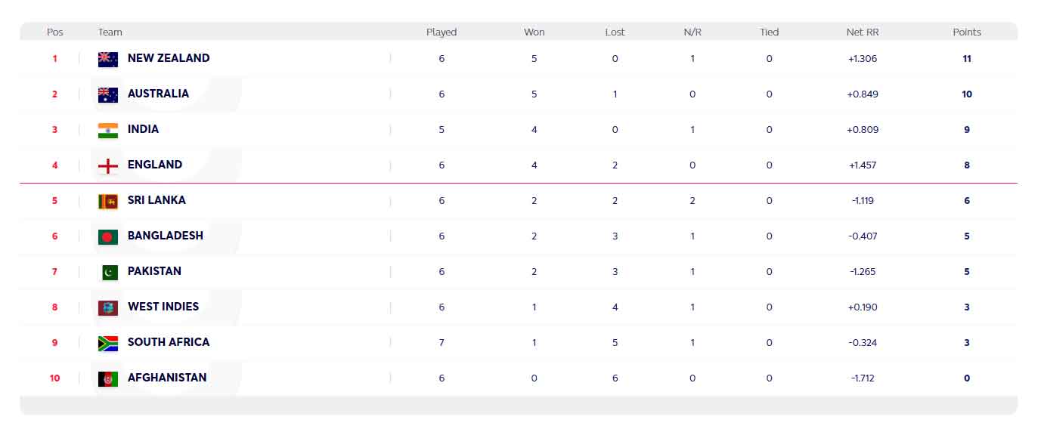Select the AFGHANISTAN team name
The width and height of the screenshot is (1041, 423).
[167, 378]
